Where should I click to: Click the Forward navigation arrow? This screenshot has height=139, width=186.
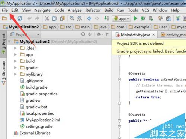[97, 19]
